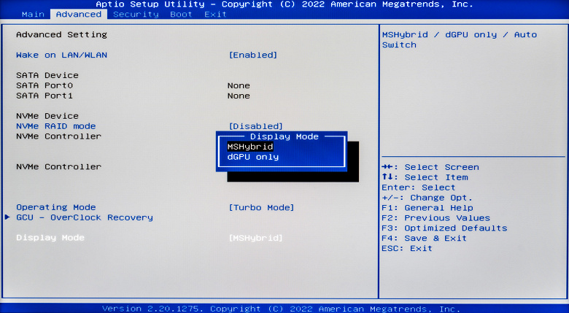Open the [MSHybrid] Display Mode value
Viewport: 569px width, 313px height.
click(256, 238)
